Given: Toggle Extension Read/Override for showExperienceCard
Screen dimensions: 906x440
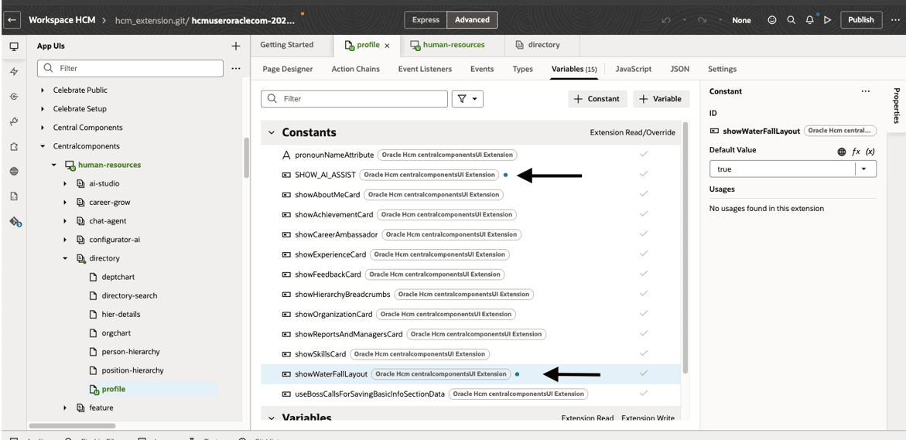Looking at the screenshot, I should pos(644,254).
